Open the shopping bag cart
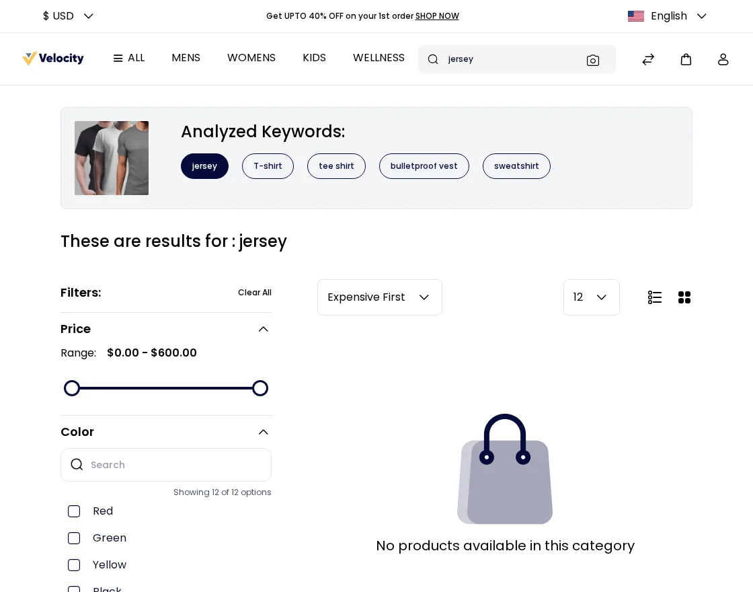The image size is (753, 592). (x=686, y=59)
